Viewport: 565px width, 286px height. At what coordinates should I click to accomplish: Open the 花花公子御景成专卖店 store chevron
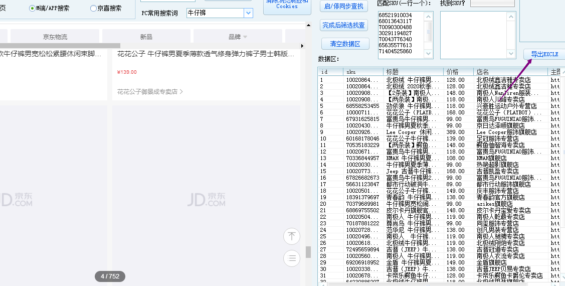click(x=181, y=92)
